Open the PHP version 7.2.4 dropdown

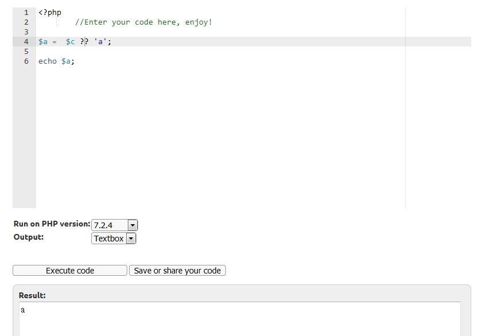pyautogui.click(x=114, y=225)
